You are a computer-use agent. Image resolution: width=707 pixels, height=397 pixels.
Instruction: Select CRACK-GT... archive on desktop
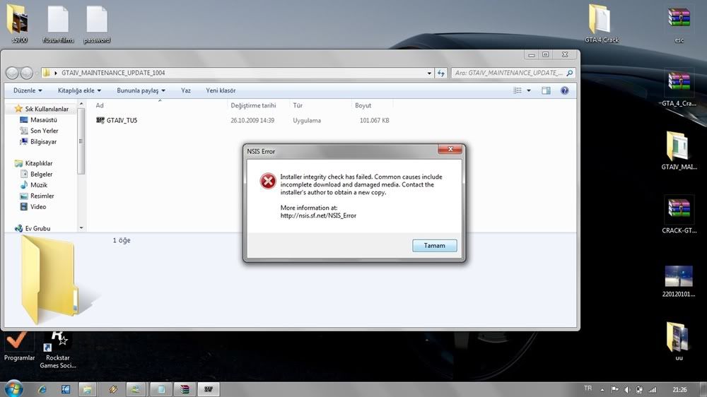[x=679, y=215]
